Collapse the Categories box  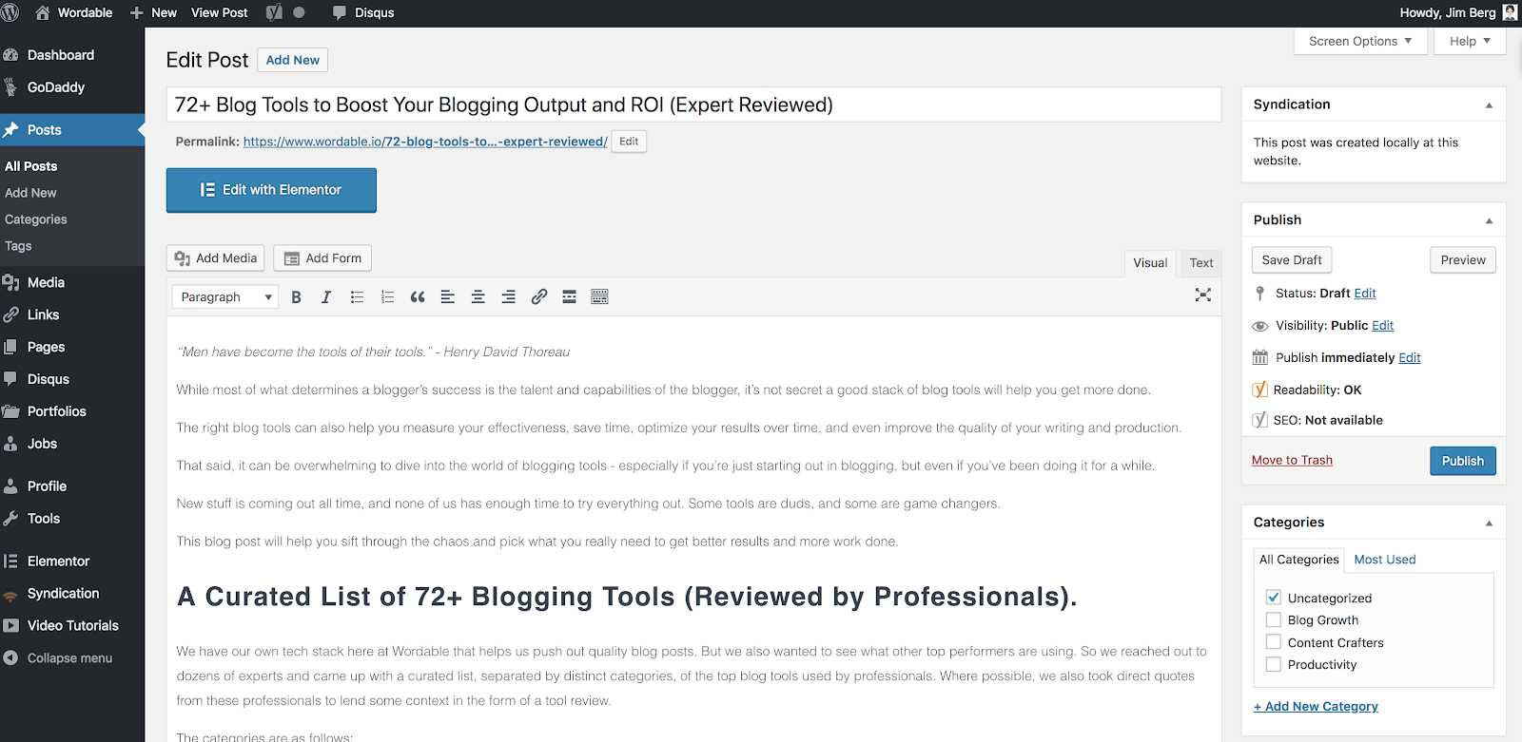click(x=1489, y=523)
